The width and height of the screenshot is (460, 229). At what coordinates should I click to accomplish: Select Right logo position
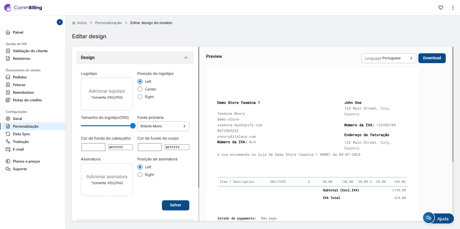pyautogui.click(x=140, y=97)
